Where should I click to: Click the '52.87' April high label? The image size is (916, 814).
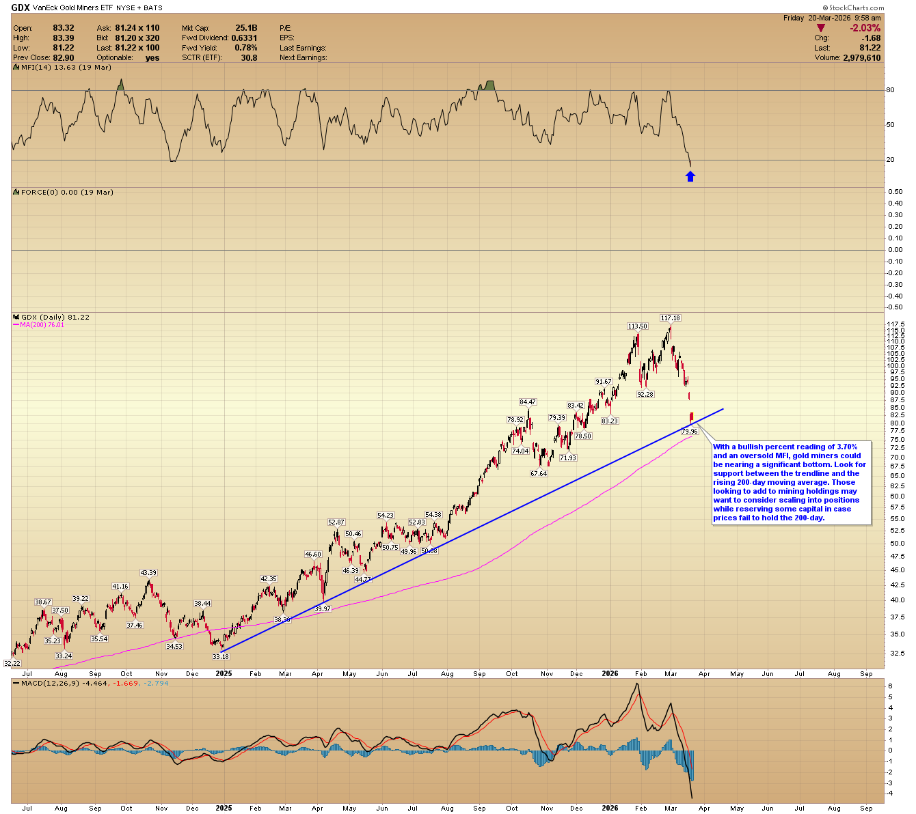[335, 522]
